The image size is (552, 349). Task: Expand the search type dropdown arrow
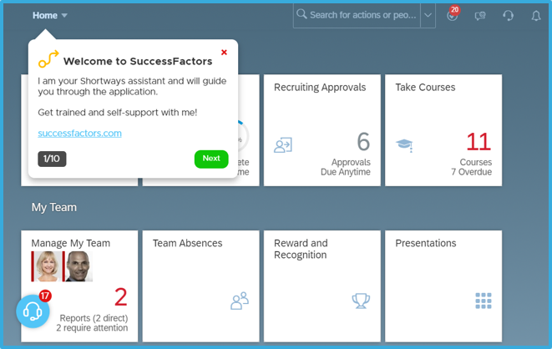(428, 15)
